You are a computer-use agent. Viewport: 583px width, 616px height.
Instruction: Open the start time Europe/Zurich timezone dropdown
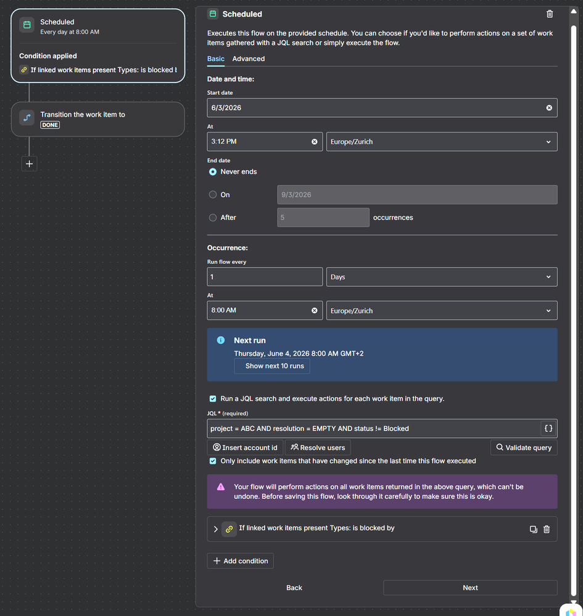[442, 141]
